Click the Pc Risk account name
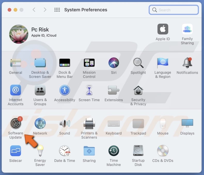Viewport: 204px width, 175px height. coord(40,30)
